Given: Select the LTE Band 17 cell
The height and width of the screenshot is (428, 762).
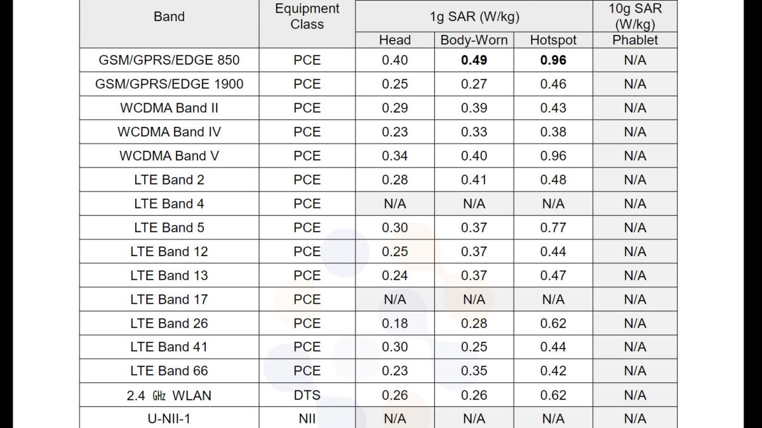Looking at the screenshot, I should coord(169,299).
